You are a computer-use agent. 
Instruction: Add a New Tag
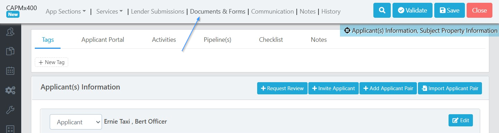pyautogui.click(x=52, y=62)
